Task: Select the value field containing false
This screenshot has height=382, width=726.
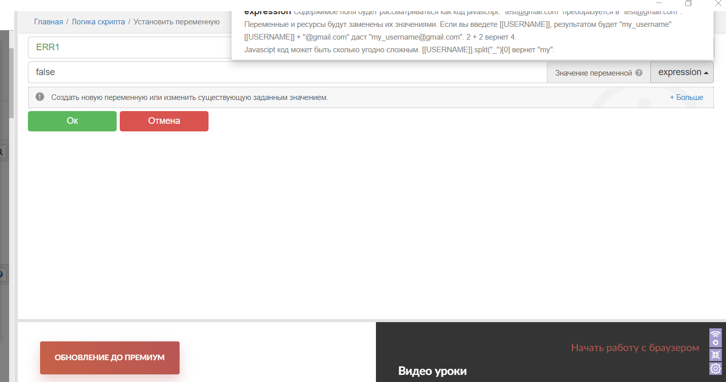Action: click(x=203, y=72)
